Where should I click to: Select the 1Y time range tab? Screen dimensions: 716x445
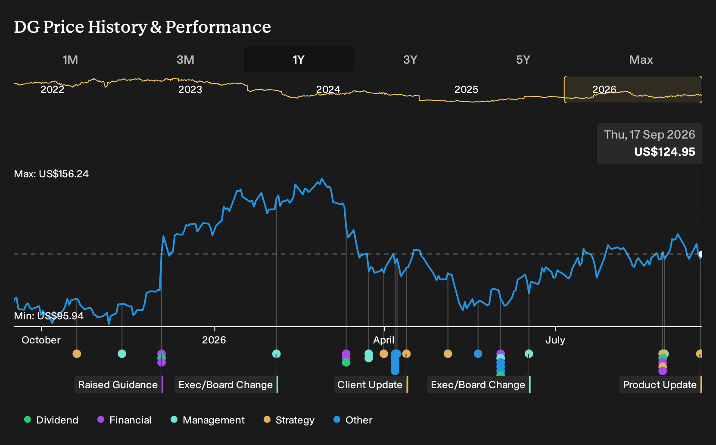click(x=299, y=59)
